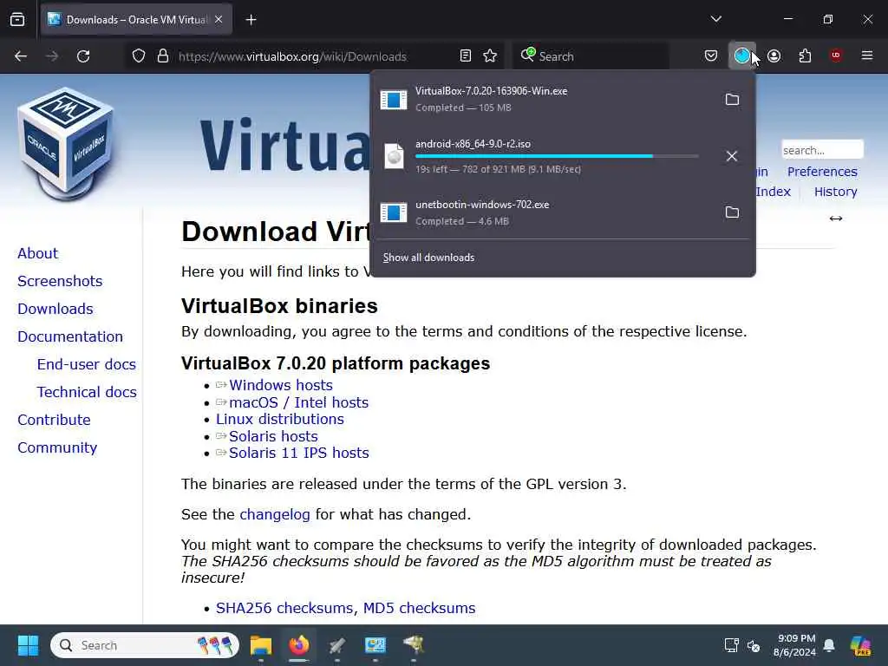The height and width of the screenshot is (666, 888).
Task: Download Solaris 11 IPS hosts package
Action: point(298,453)
